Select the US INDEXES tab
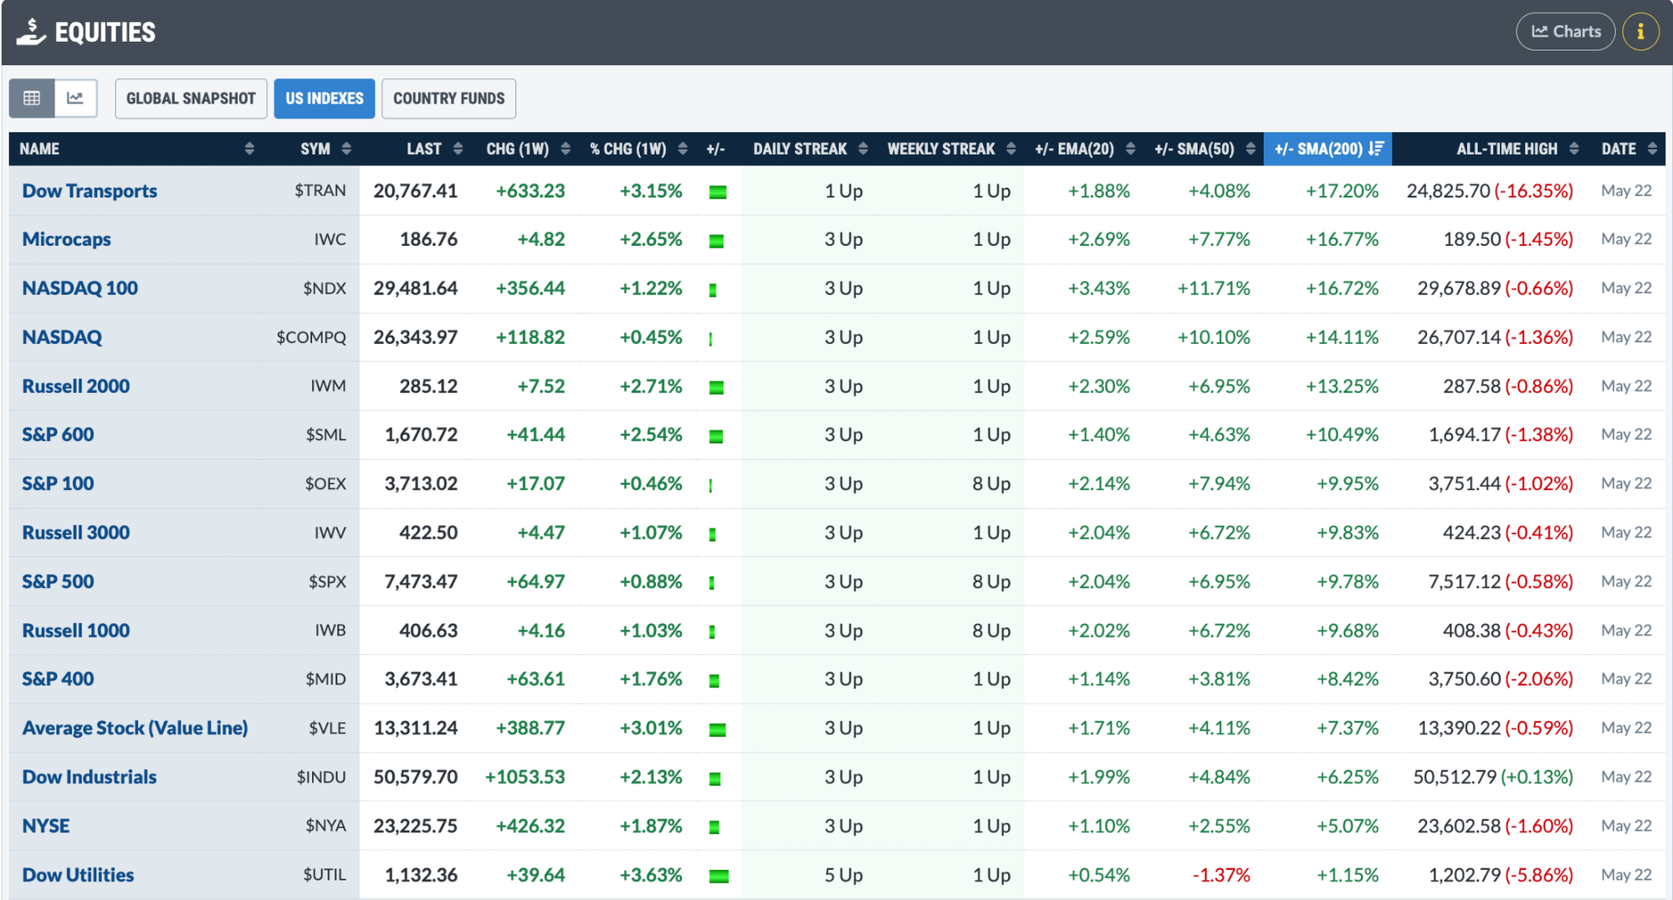1673x900 pixels. tap(325, 99)
